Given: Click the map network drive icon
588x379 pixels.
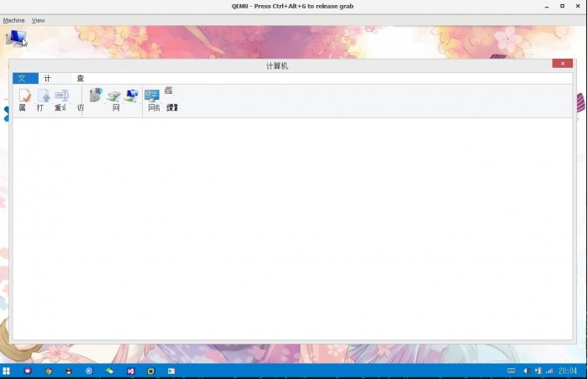Looking at the screenshot, I should click(114, 96).
